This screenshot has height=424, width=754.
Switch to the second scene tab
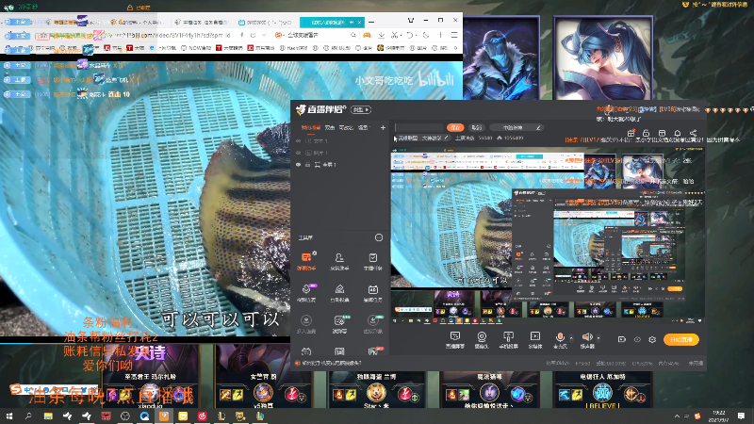330,127
